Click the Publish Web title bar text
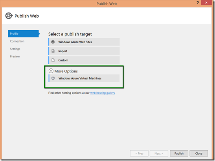 107,4
